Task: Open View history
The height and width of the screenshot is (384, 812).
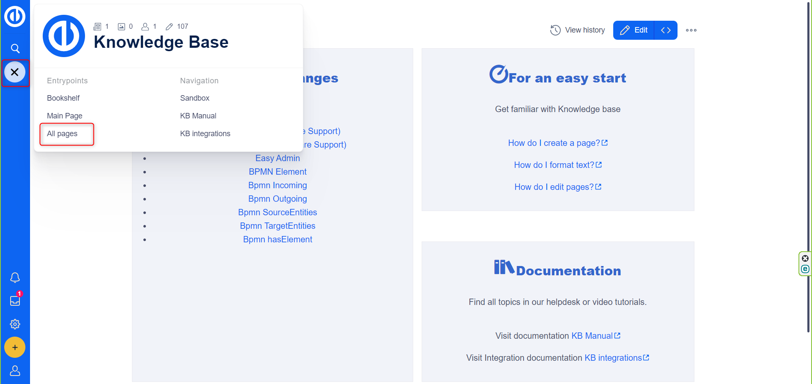Action: pos(578,30)
